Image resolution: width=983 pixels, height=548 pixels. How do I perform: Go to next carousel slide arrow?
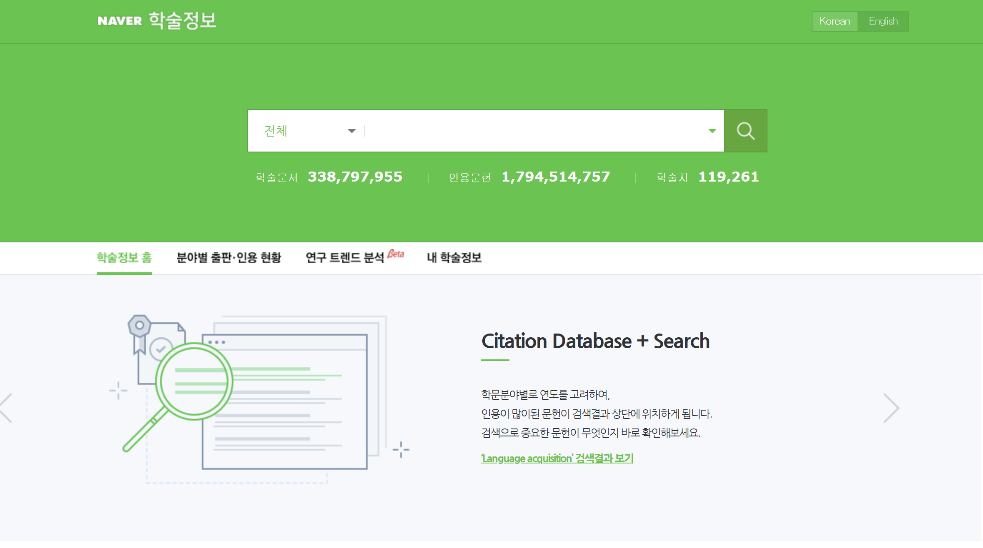tap(891, 408)
